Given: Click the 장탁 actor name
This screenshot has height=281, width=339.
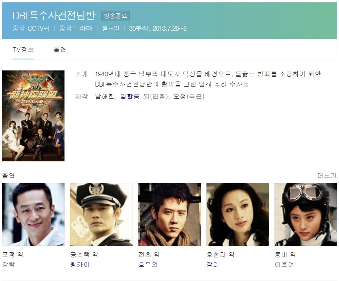Looking at the screenshot, I should pos(8,264).
